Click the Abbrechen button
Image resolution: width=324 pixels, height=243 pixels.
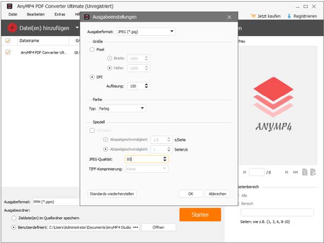point(218,194)
